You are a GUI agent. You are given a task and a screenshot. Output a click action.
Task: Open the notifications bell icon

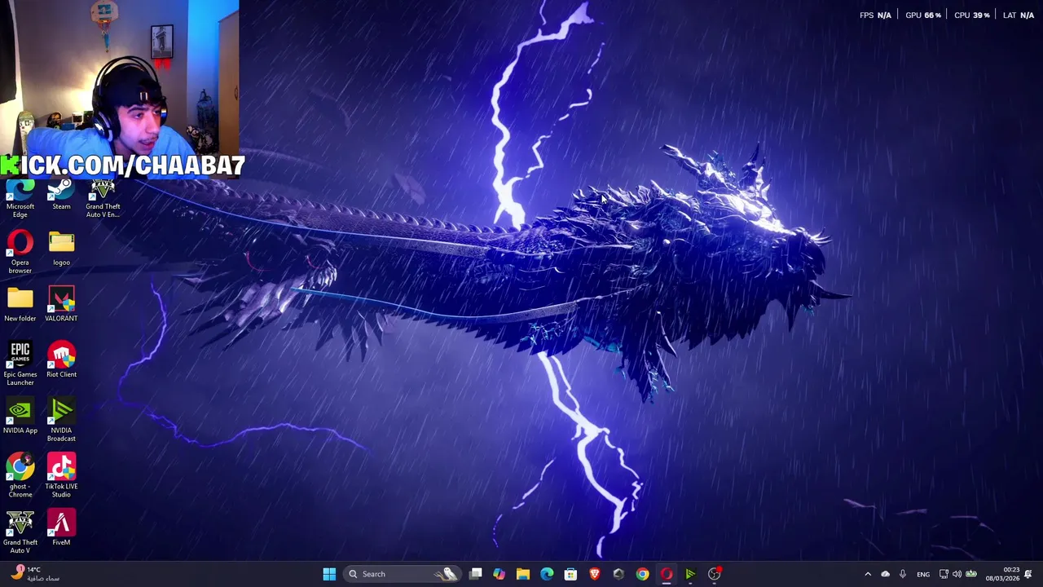1028,574
